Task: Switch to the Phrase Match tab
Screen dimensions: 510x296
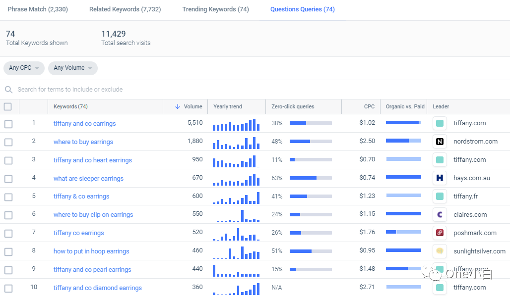Action: [x=37, y=9]
